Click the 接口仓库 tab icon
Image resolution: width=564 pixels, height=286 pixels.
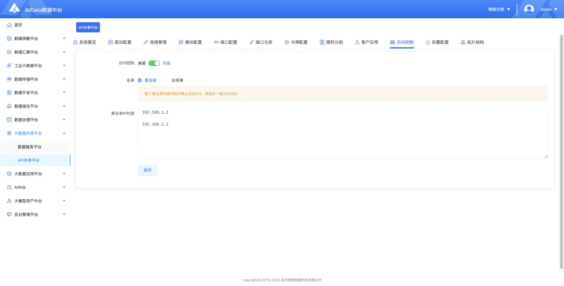pos(251,42)
